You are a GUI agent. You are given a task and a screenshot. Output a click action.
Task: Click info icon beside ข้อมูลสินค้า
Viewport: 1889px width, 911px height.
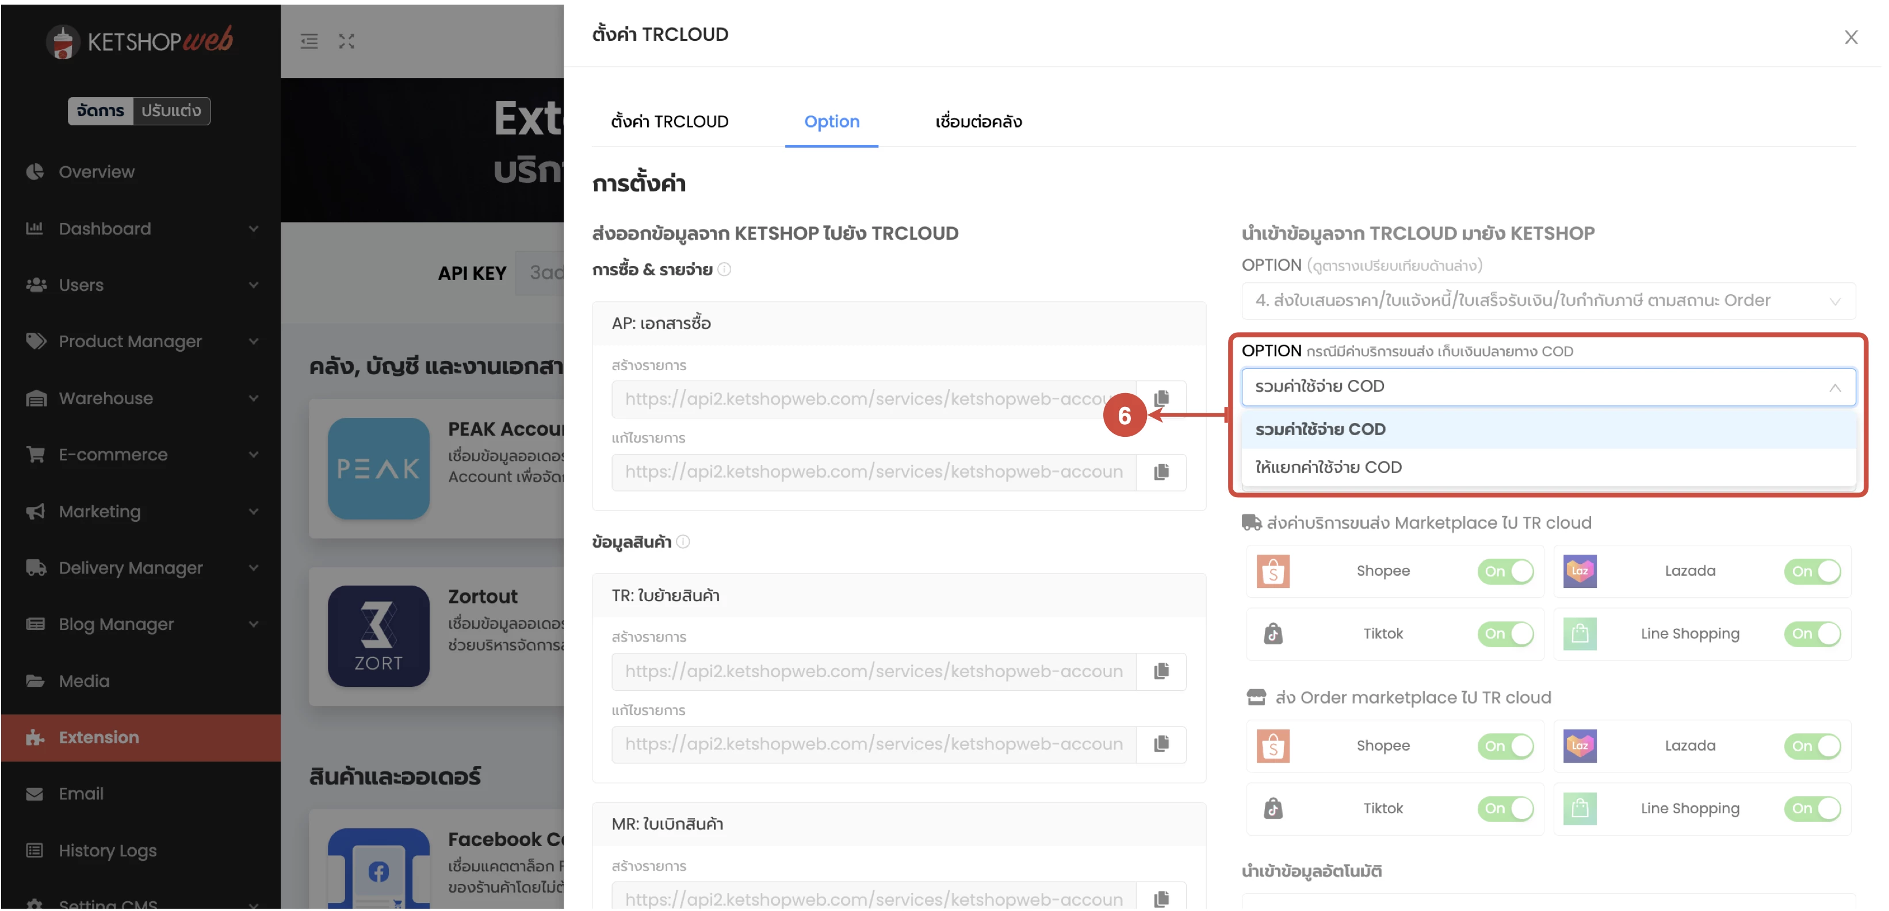683,541
